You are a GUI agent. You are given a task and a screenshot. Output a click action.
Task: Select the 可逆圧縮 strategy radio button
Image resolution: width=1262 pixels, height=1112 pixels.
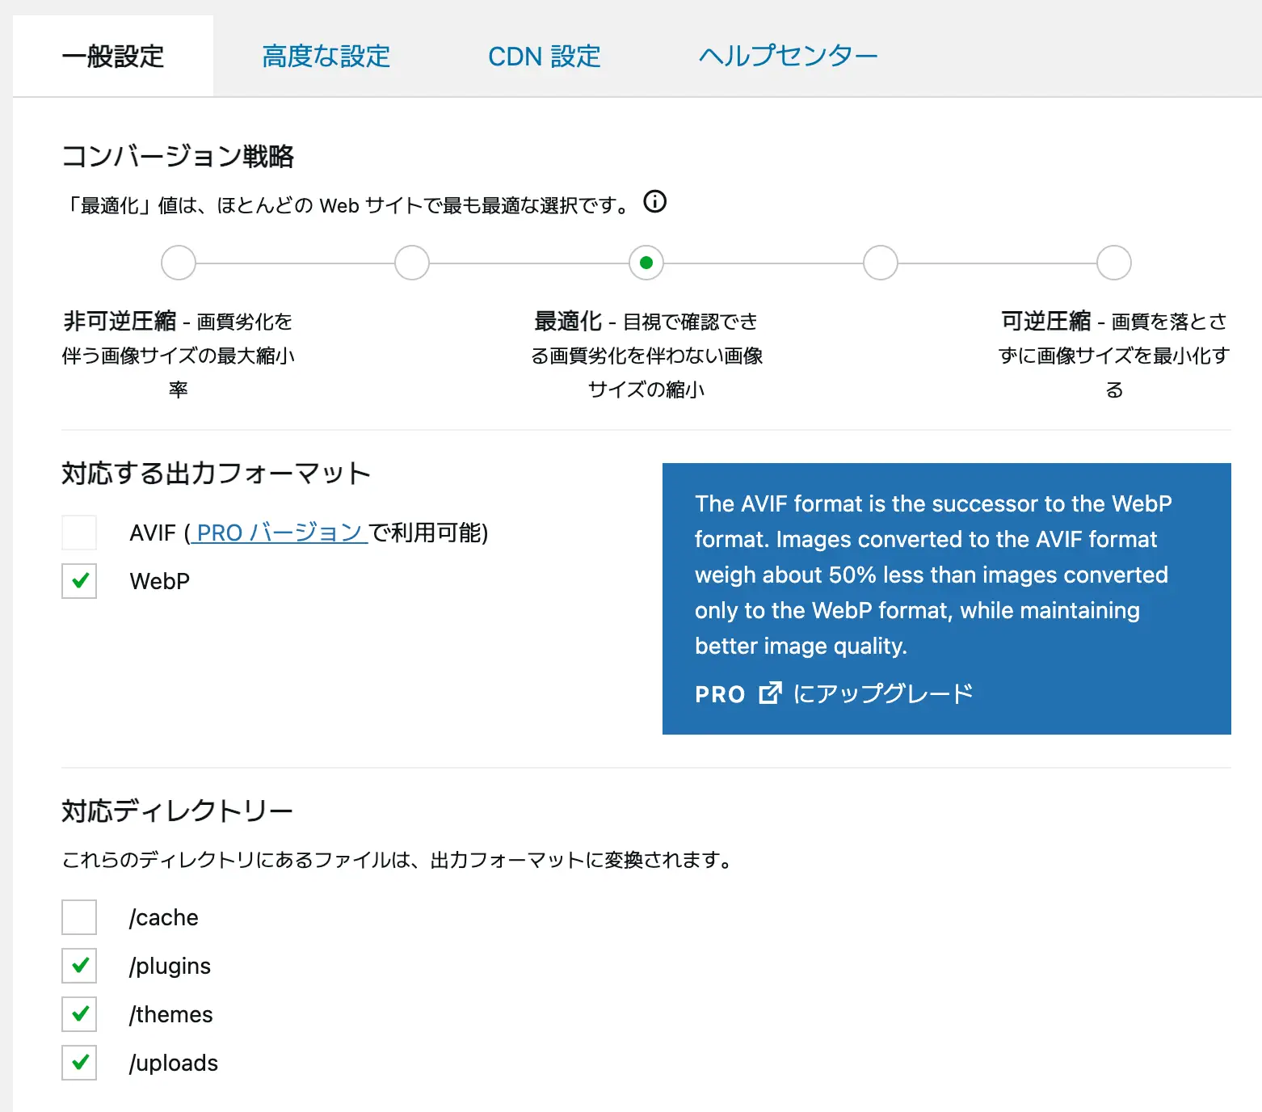(1114, 263)
